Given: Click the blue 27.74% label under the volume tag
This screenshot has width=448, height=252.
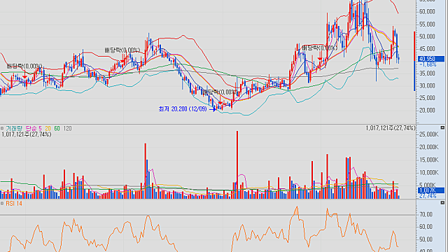Looking at the screenshot, I should [428, 196].
